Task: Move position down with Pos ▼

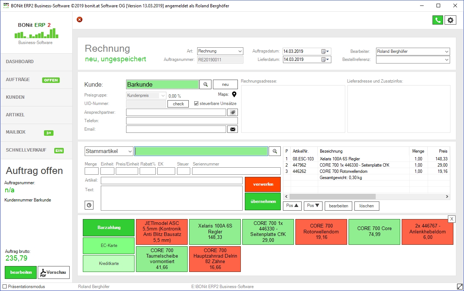Action: [x=313, y=206]
